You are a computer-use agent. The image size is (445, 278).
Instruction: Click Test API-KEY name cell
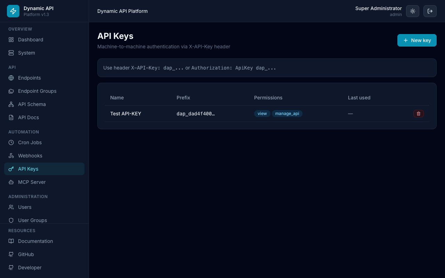(126, 114)
